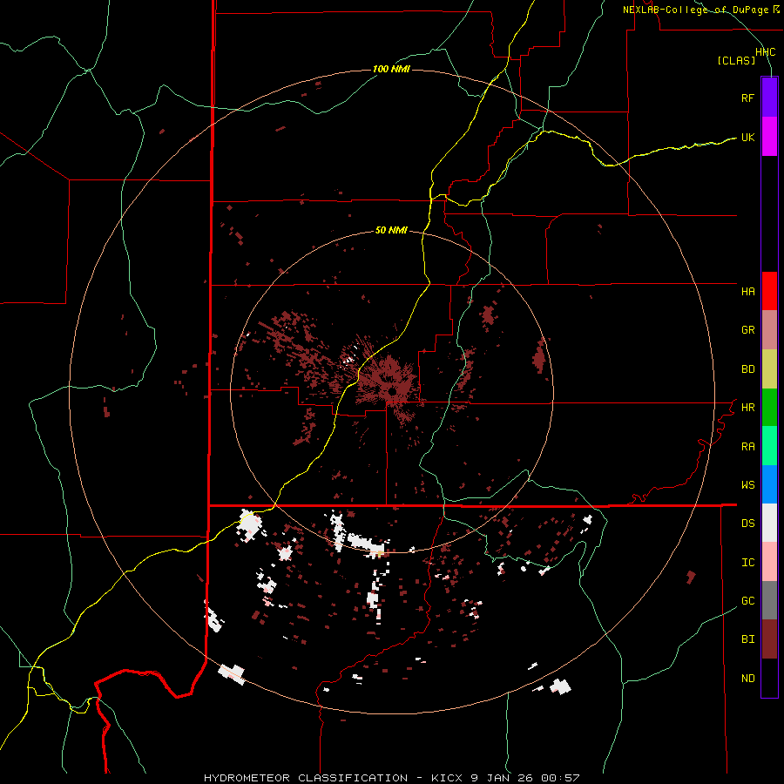784x784 pixels.
Task: Click the HR legend label
Action: 747,408
